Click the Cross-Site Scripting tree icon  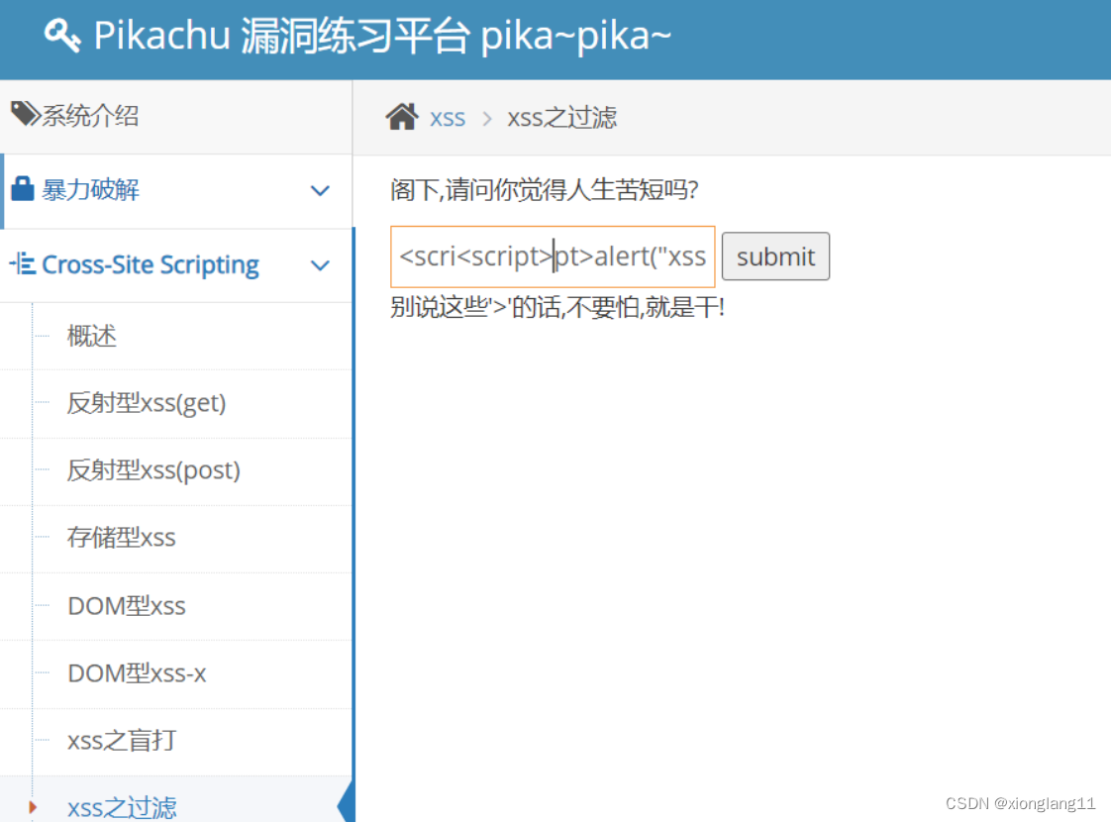(23, 263)
